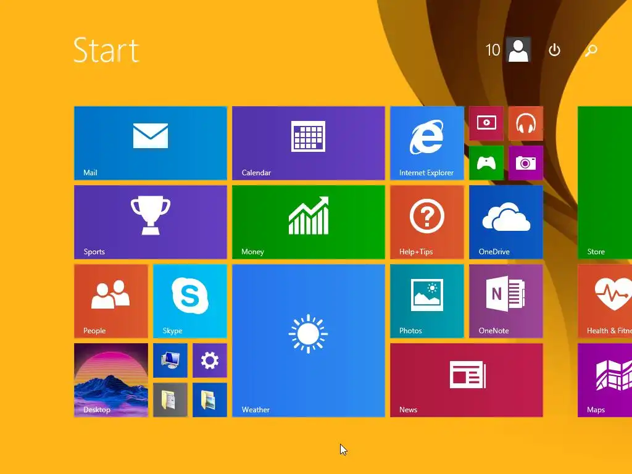
Task: Open the Weather tile
Action: [x=309, y=341]
